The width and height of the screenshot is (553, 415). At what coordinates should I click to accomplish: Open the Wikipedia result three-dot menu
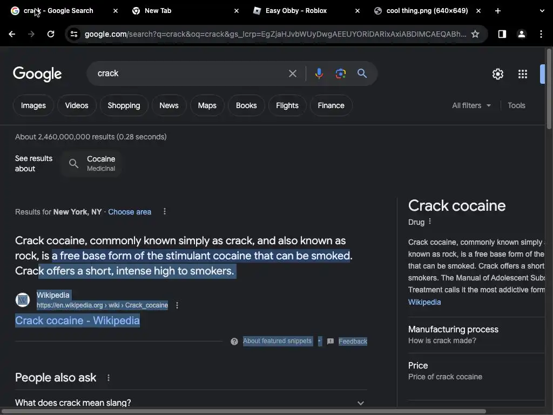coord(177,305)
